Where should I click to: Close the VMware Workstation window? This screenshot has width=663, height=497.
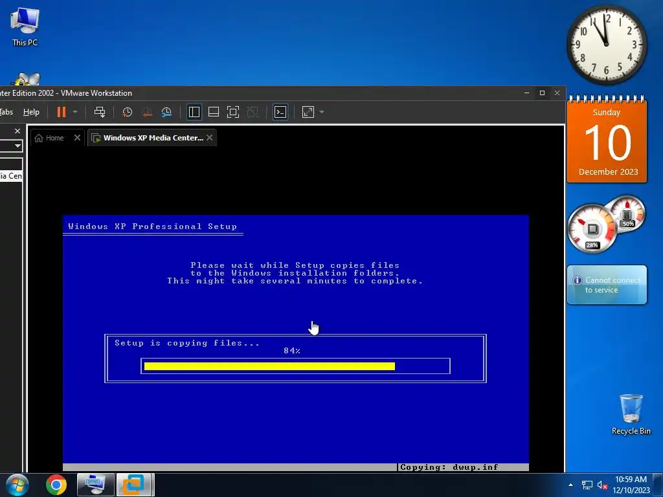(x=557, y=93)
